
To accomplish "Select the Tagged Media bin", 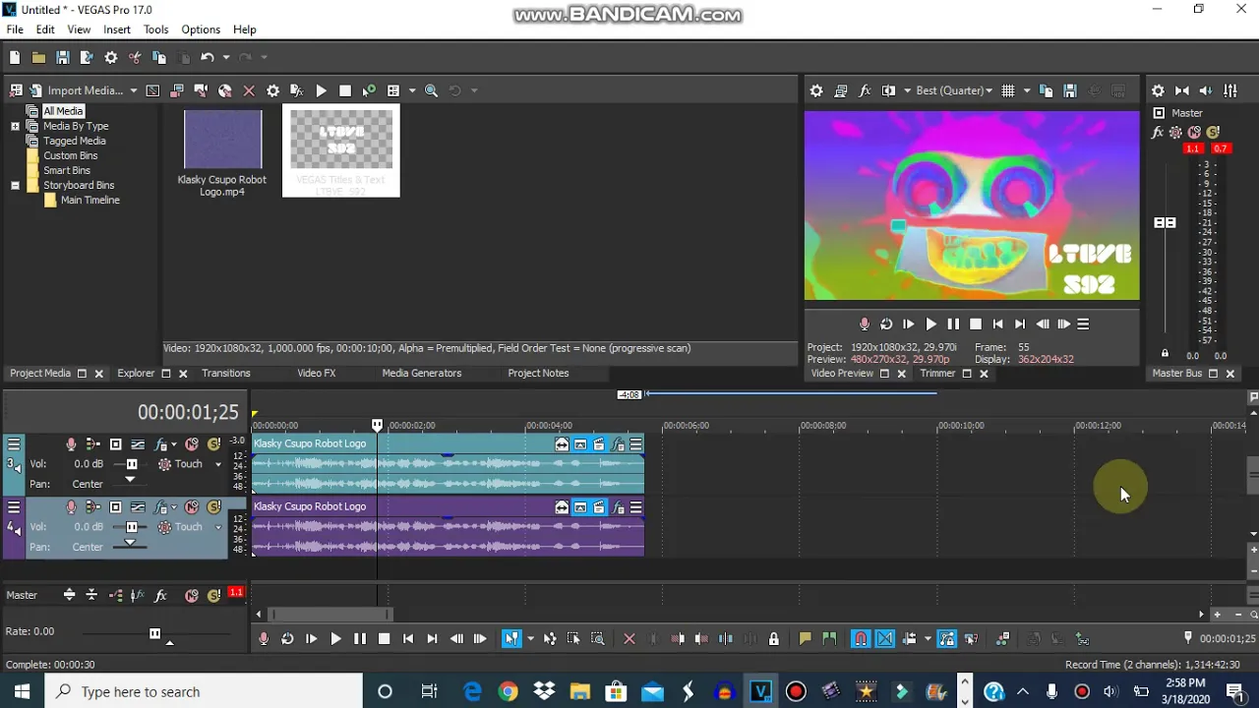I will click(x=74, y=141).
